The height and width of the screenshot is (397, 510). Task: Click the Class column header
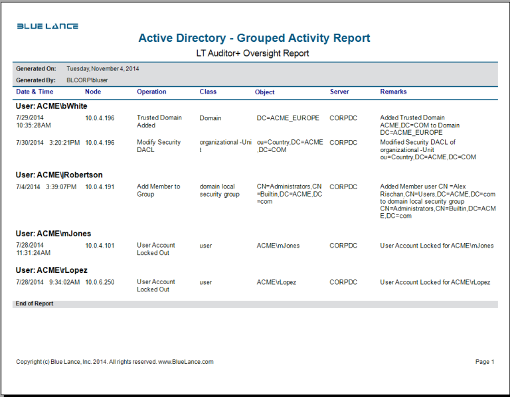tap(208, 92)
